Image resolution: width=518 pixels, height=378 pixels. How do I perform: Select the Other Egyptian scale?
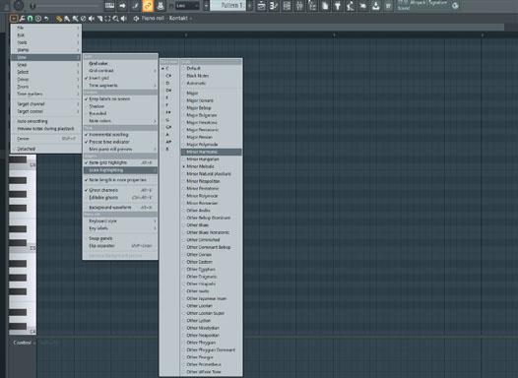pos(212,269)
